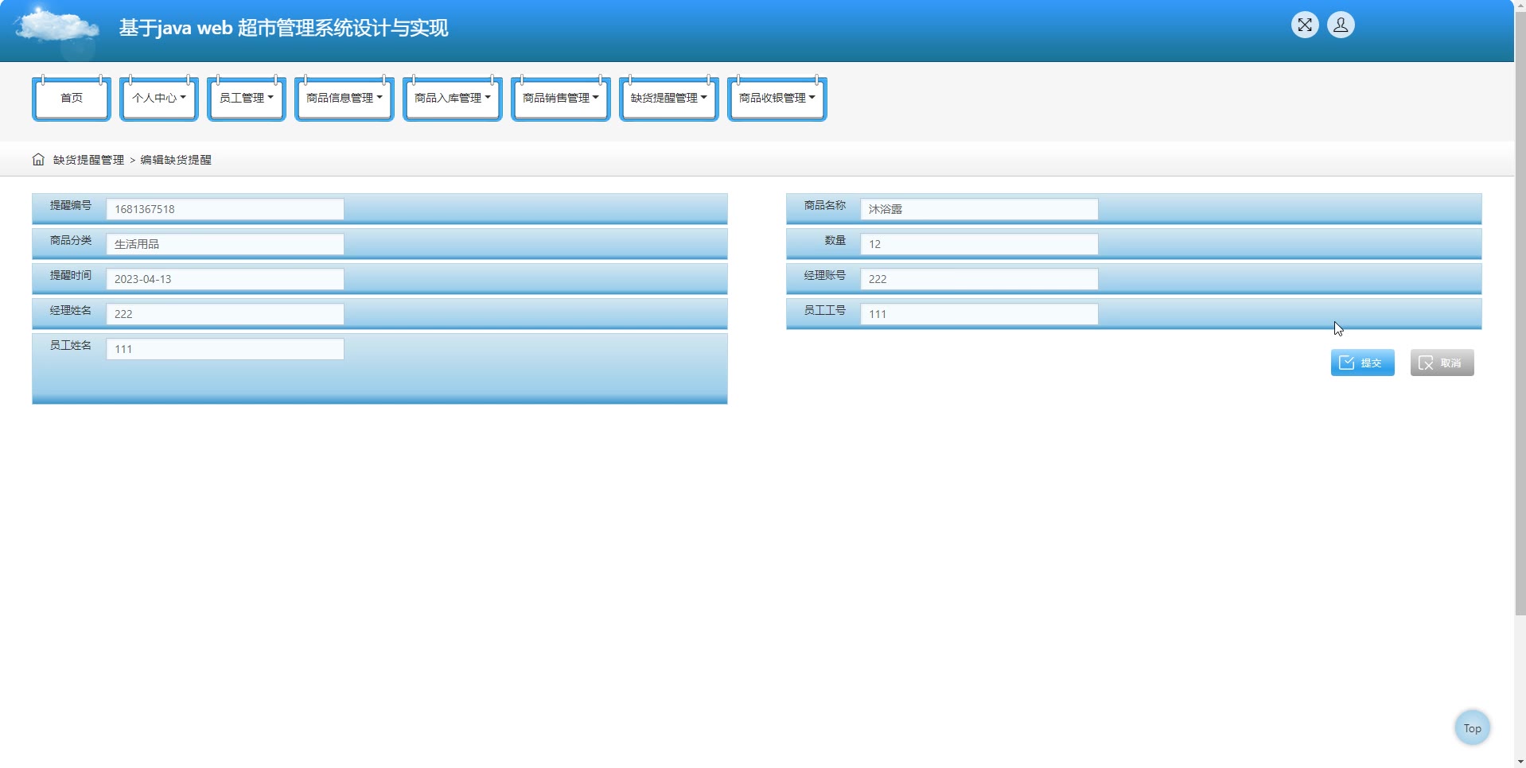The image size is (1526, 768).
Task: Expand the 员工管理 dropdown menu
Action: pos(247,98)
